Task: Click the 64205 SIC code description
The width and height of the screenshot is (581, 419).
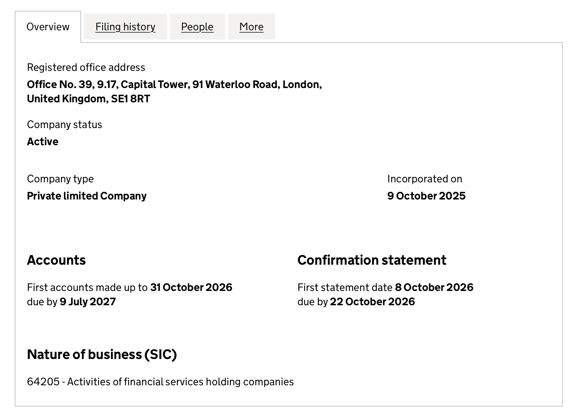Action: [160, 382]
